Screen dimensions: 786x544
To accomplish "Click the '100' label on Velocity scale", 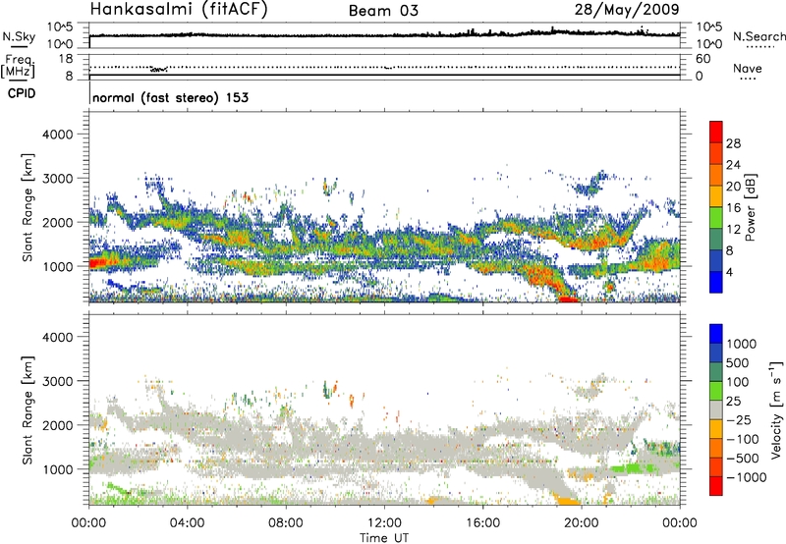I will 738,382.
